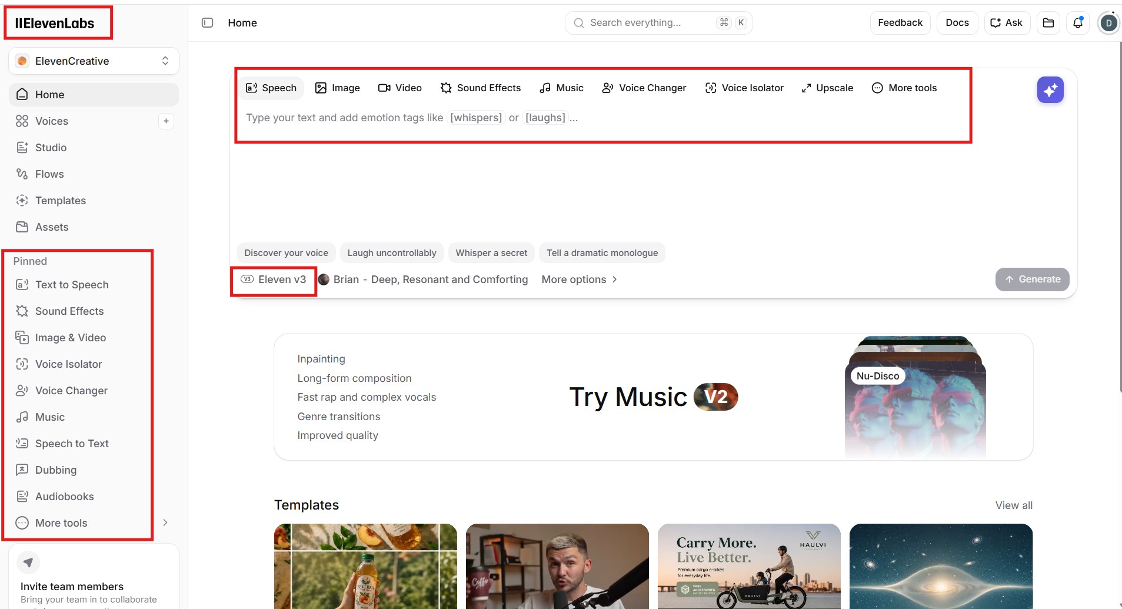Open the Eleven v3 model selector
The width and height of the screenshot is (1122, 609).
(x=274, y=279)
